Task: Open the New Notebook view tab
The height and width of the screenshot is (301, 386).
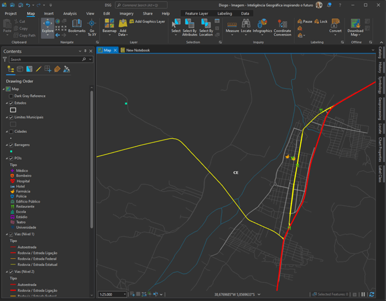Action: coord(137,50)
